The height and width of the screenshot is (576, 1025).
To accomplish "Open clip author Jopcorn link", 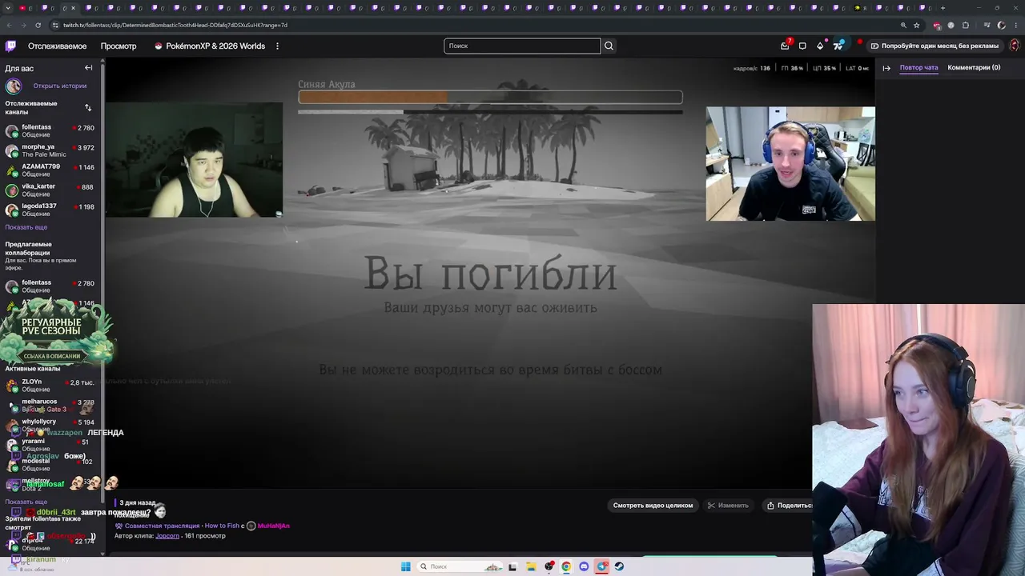I will click(167, 536).
